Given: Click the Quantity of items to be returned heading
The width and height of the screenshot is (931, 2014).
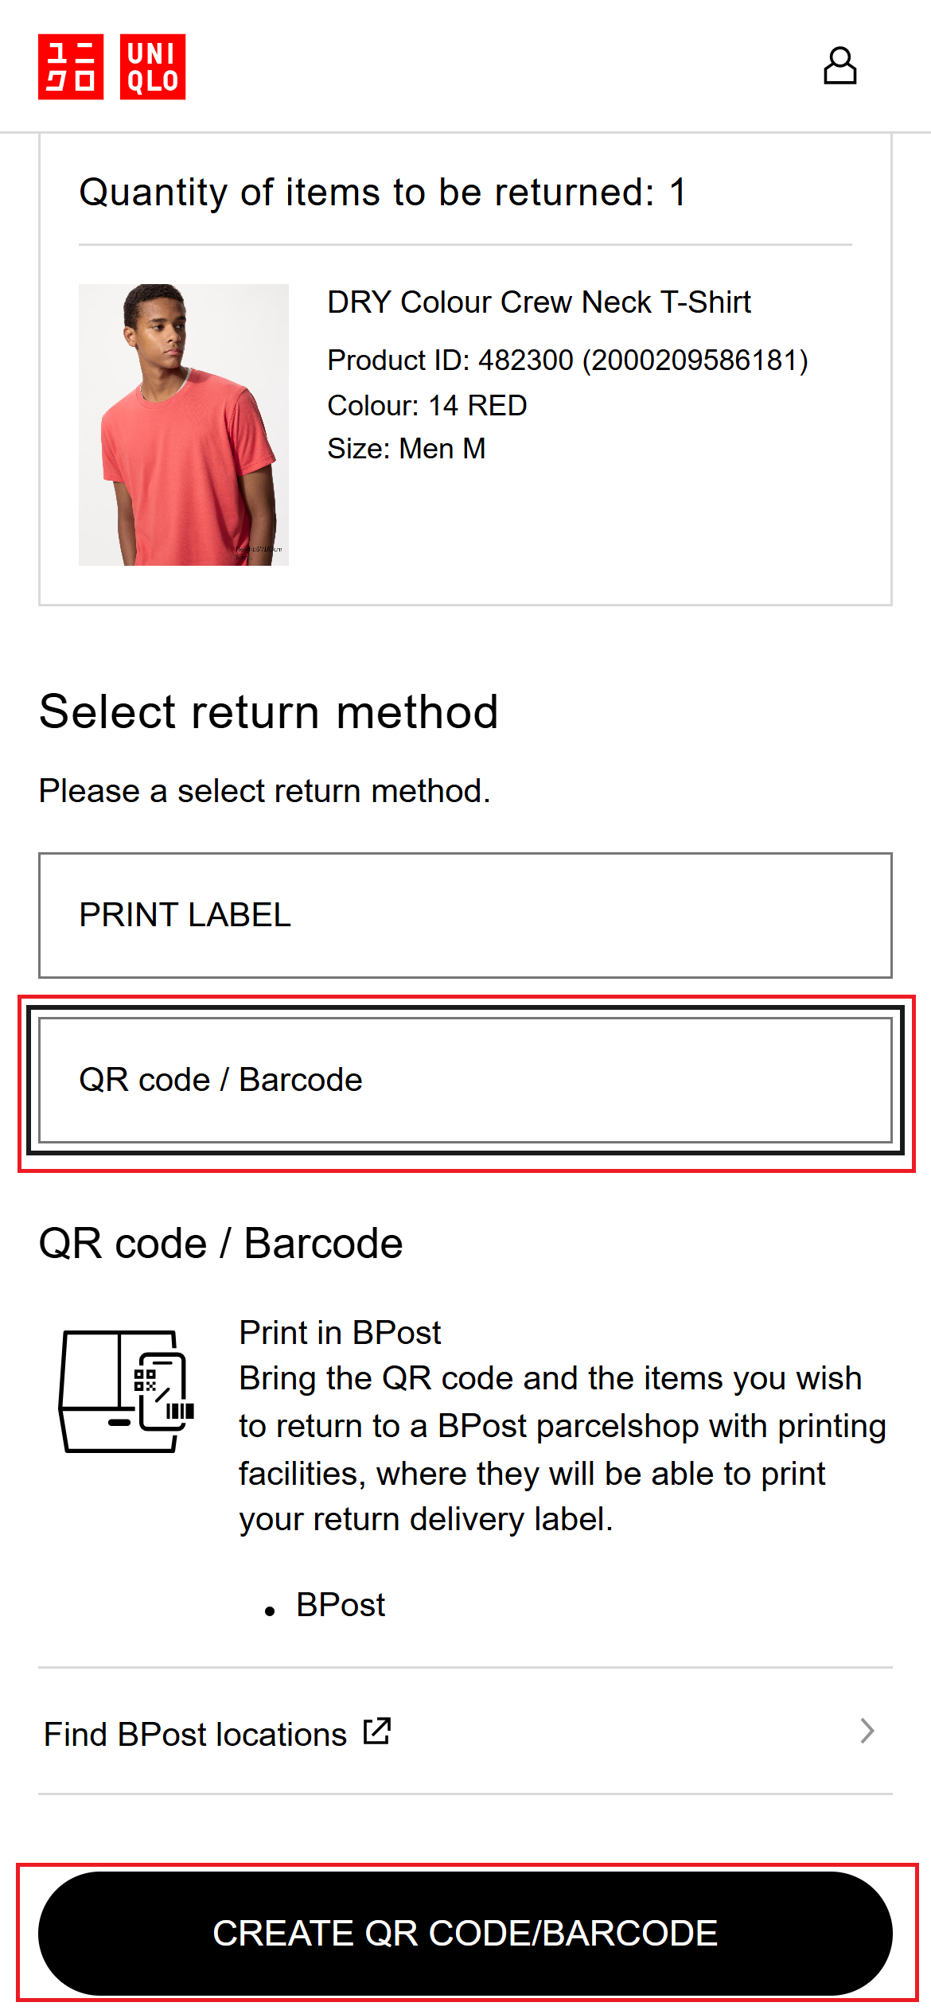Looking at the screenshot, I should (383, 193).
